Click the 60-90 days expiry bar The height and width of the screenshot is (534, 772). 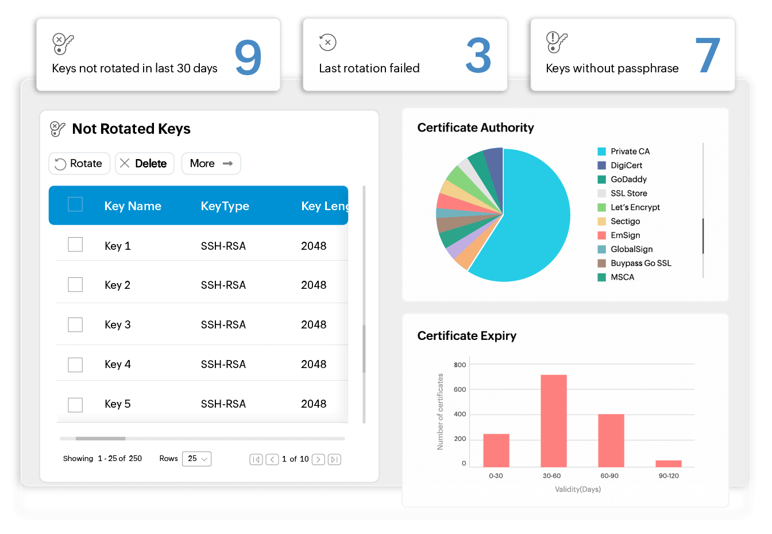pos(611,440)
